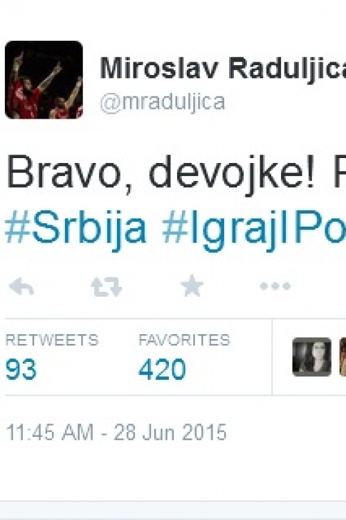346x520 pixels.
Task: Open the cut-off avatar at right edge
Action: [343, 357]
